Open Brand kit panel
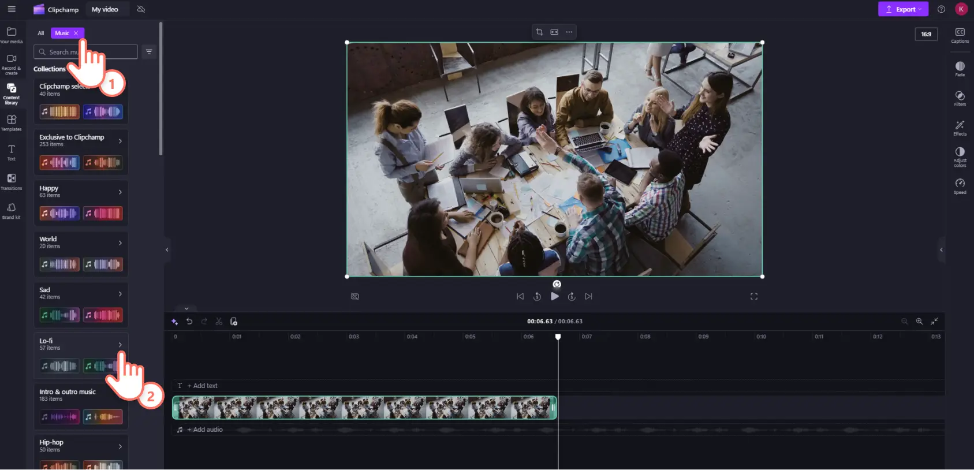Screen dimensions: 974x470 pyautogui.click(x=12, y=211)
